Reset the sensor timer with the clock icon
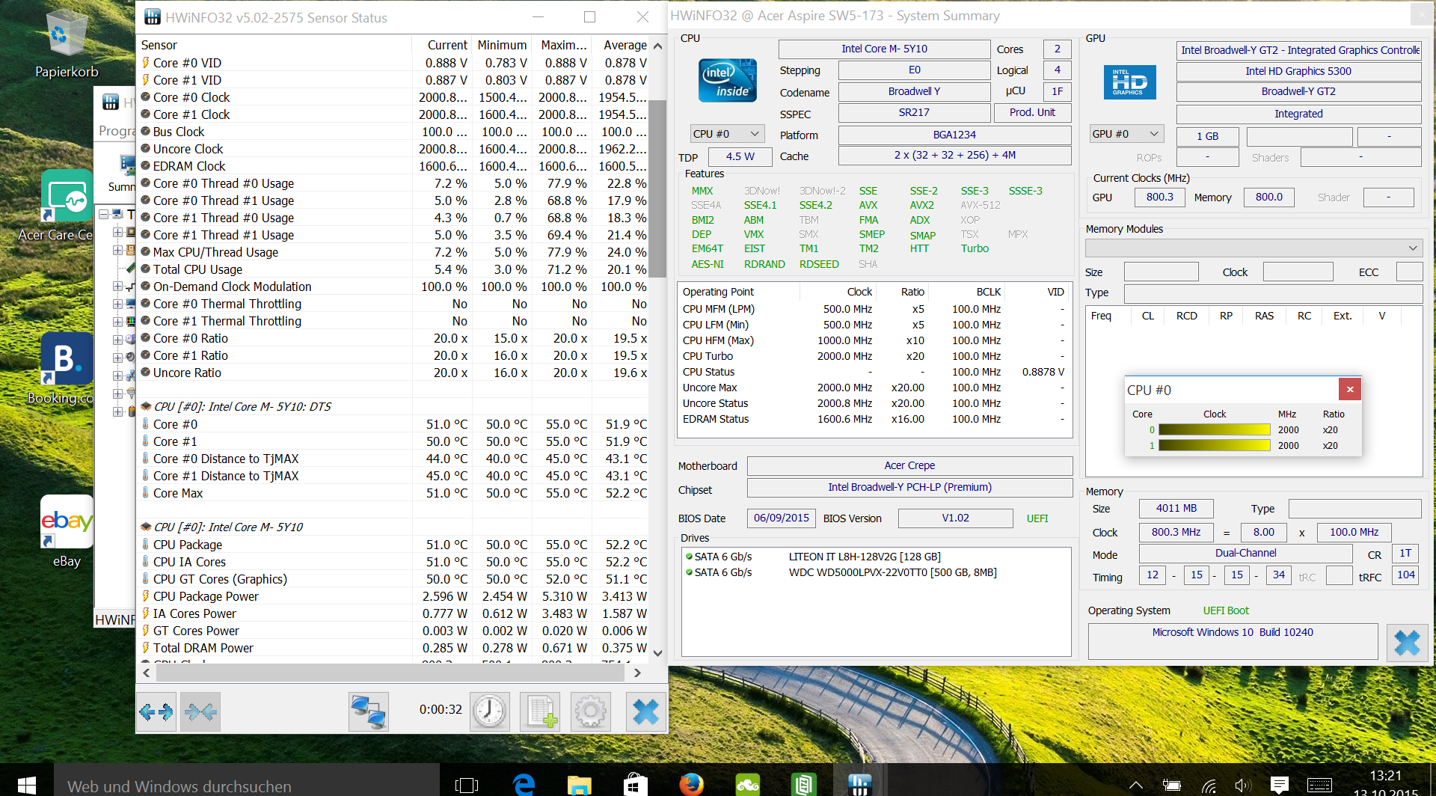 tap(490, 711)
